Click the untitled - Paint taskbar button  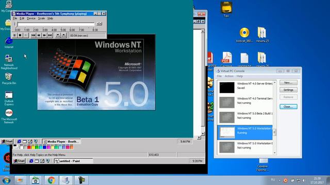[73, 161]
